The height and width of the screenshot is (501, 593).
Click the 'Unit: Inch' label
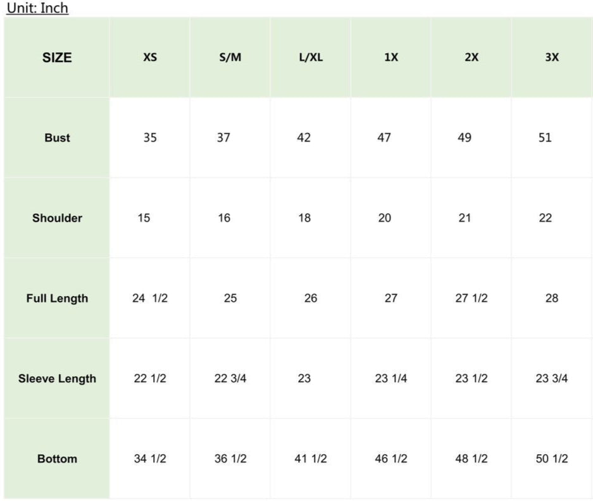37,8
